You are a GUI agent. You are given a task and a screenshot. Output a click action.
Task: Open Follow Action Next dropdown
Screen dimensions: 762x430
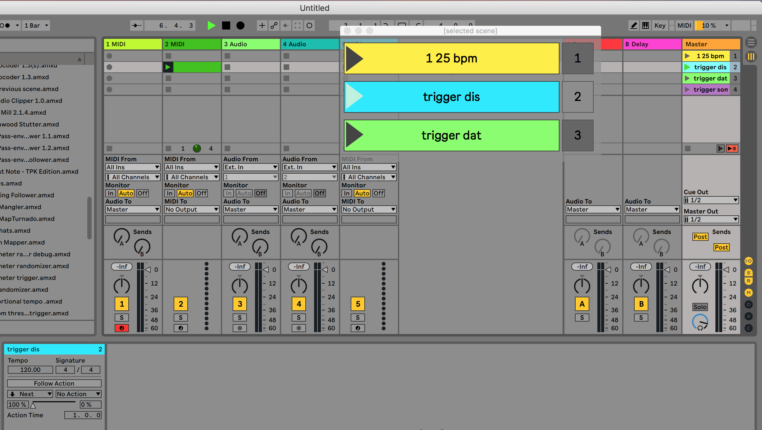(30, 394)
